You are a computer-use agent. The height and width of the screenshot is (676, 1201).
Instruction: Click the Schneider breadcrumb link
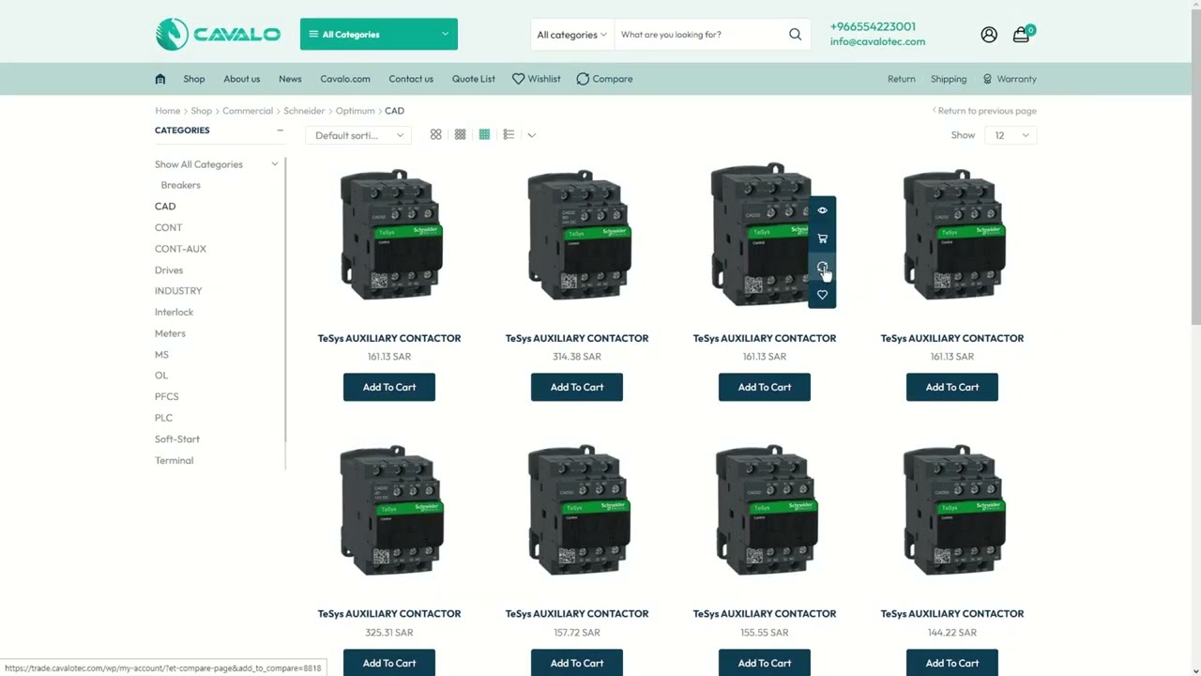point(304,111)
